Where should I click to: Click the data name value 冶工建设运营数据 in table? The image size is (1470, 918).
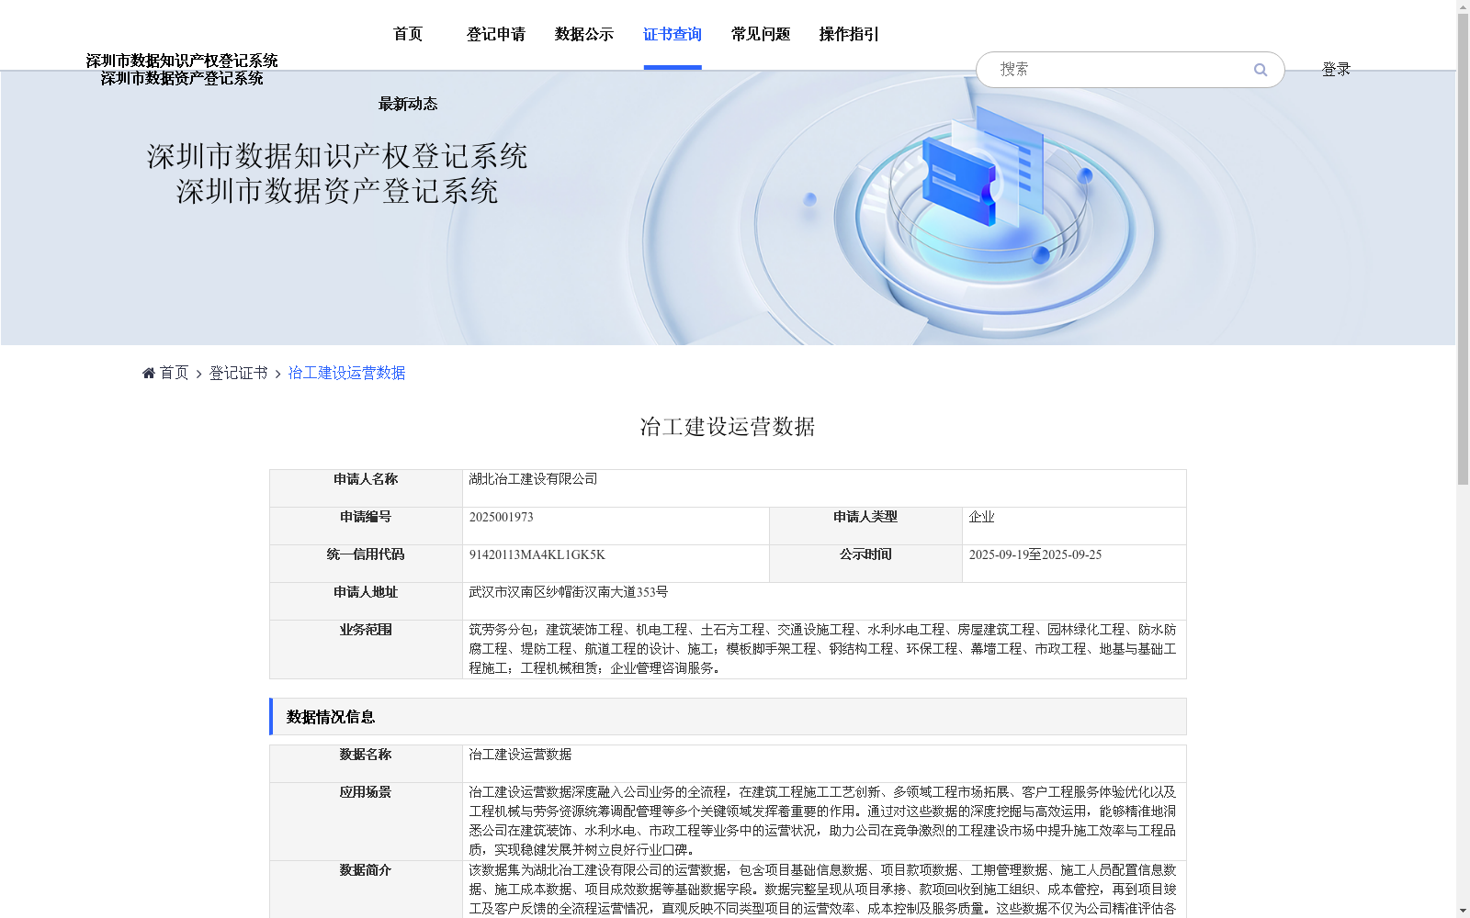(520, 755)
